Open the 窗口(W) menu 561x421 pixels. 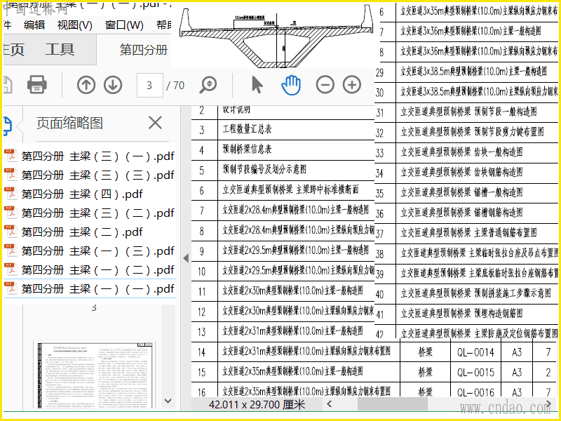124,25
